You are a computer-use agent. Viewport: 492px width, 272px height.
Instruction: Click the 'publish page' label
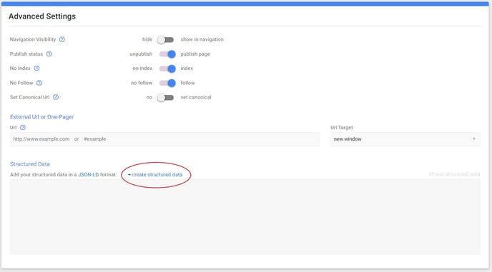(195, 54)
